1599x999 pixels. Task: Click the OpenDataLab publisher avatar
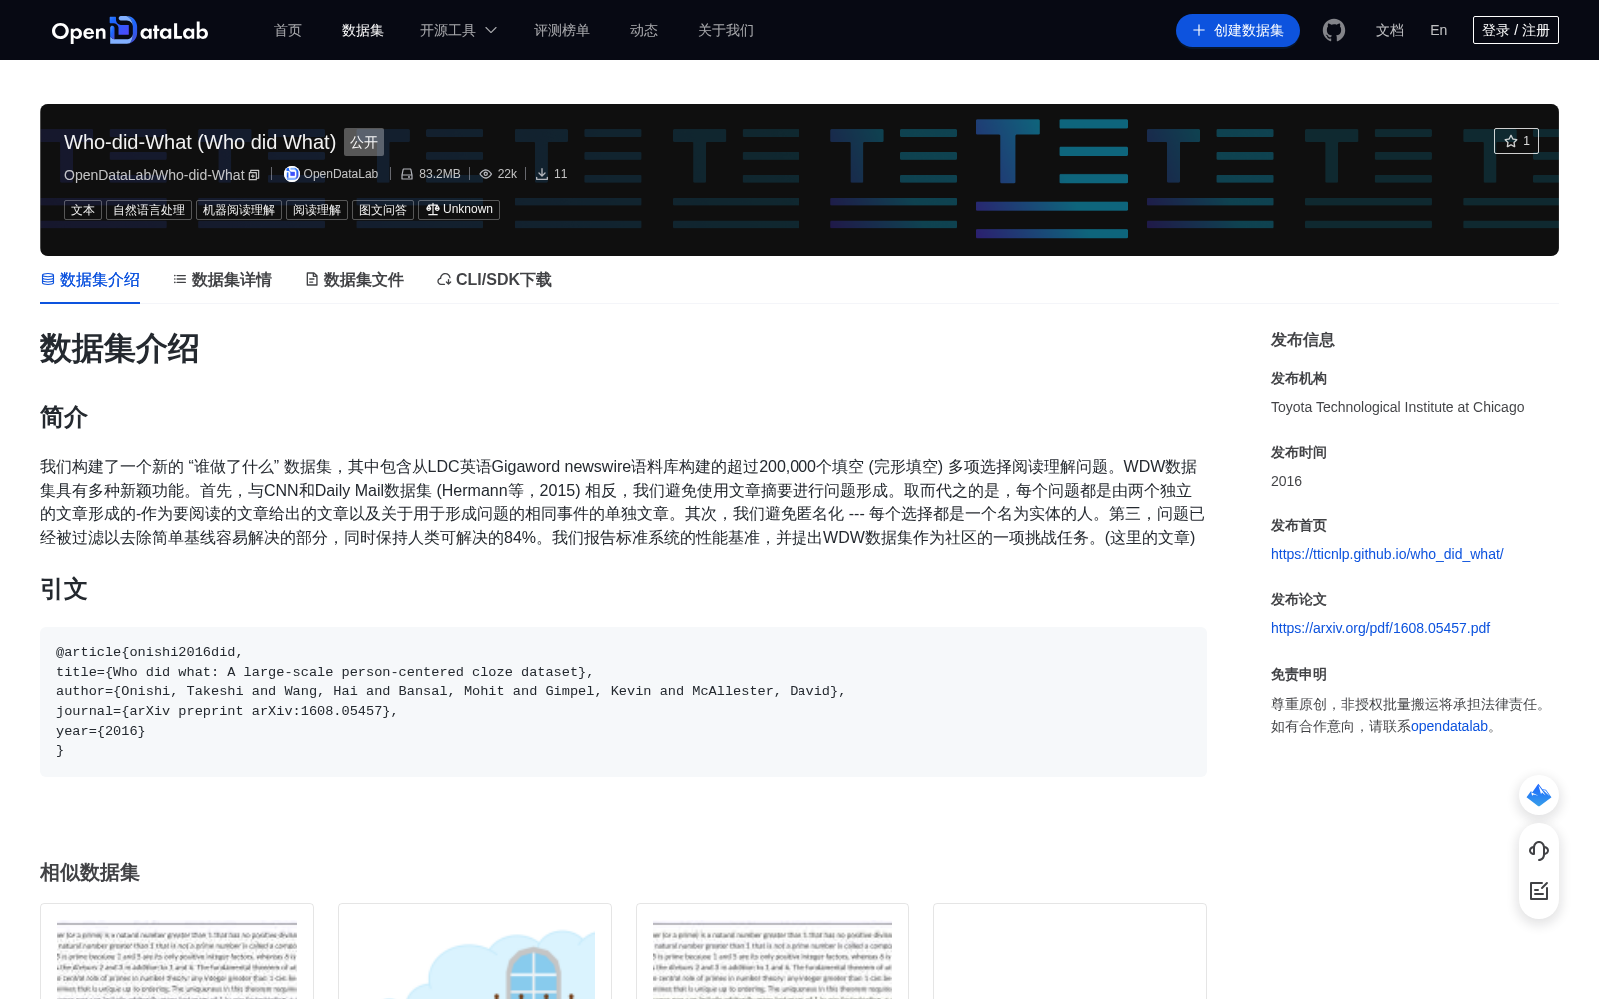coord(291,174)
